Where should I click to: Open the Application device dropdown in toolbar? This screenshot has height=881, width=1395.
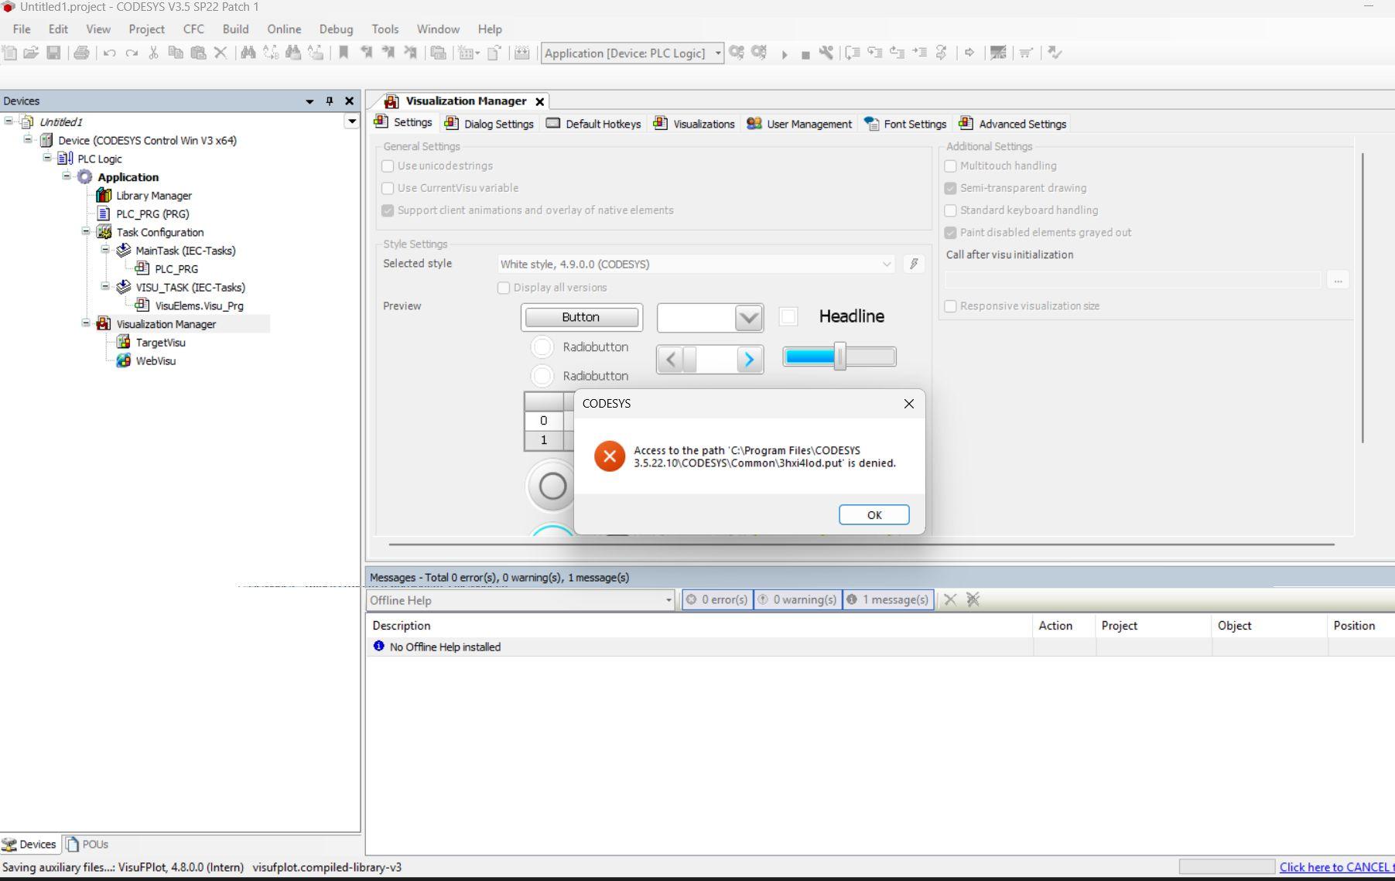tap(718, 53)
